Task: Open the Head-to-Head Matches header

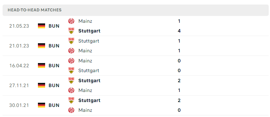Action: (x=136, y=10)
